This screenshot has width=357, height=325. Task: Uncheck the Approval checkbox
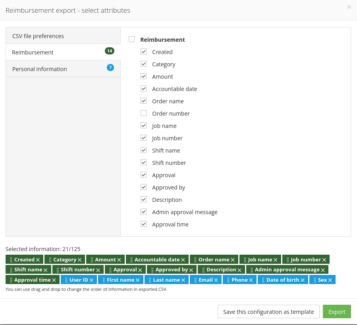click(143, 175)
